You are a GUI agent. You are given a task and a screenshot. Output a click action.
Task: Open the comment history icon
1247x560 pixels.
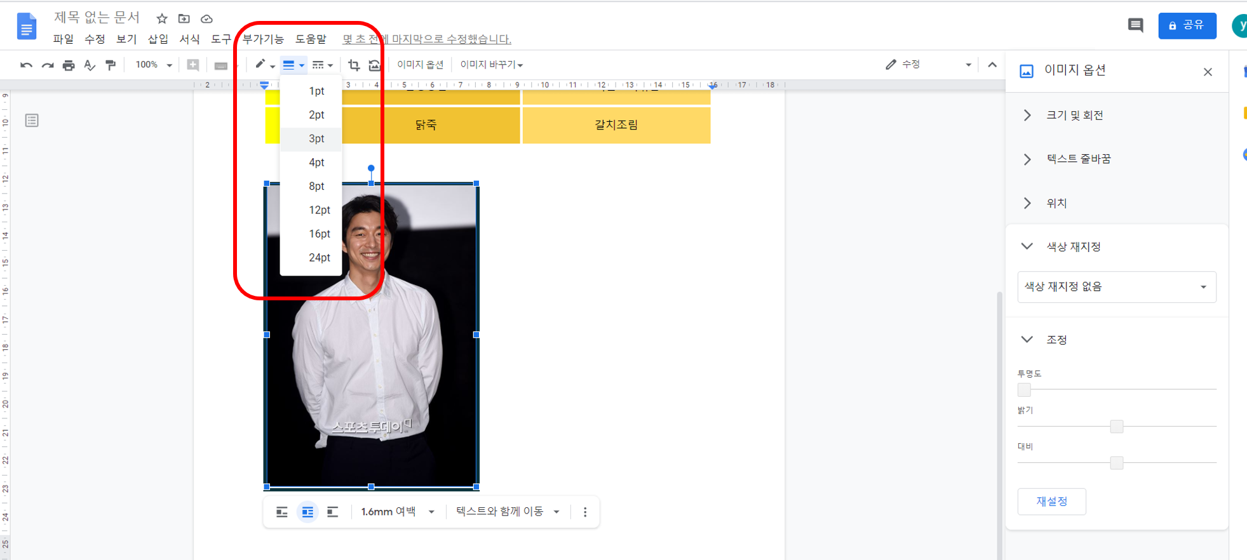(1135, 25)
